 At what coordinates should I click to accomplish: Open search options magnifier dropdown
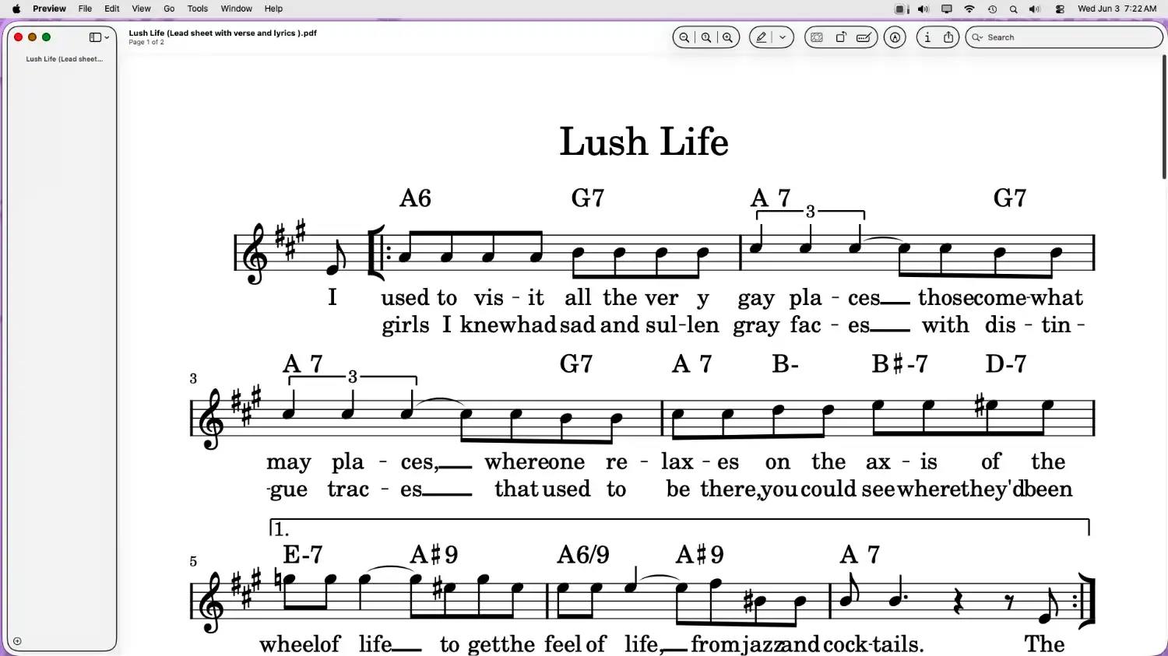tap(977, 37)
